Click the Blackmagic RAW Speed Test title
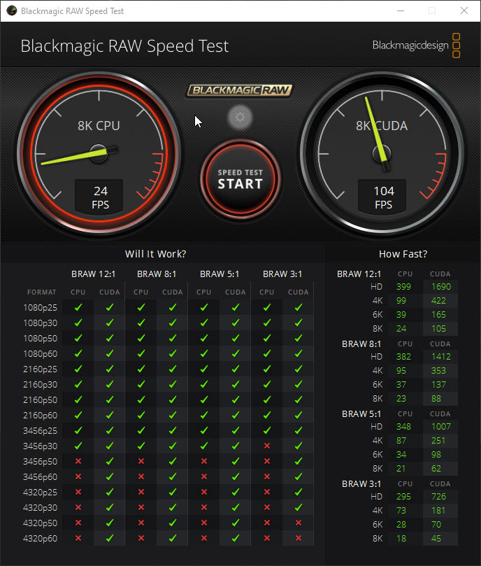 [124, 46]
